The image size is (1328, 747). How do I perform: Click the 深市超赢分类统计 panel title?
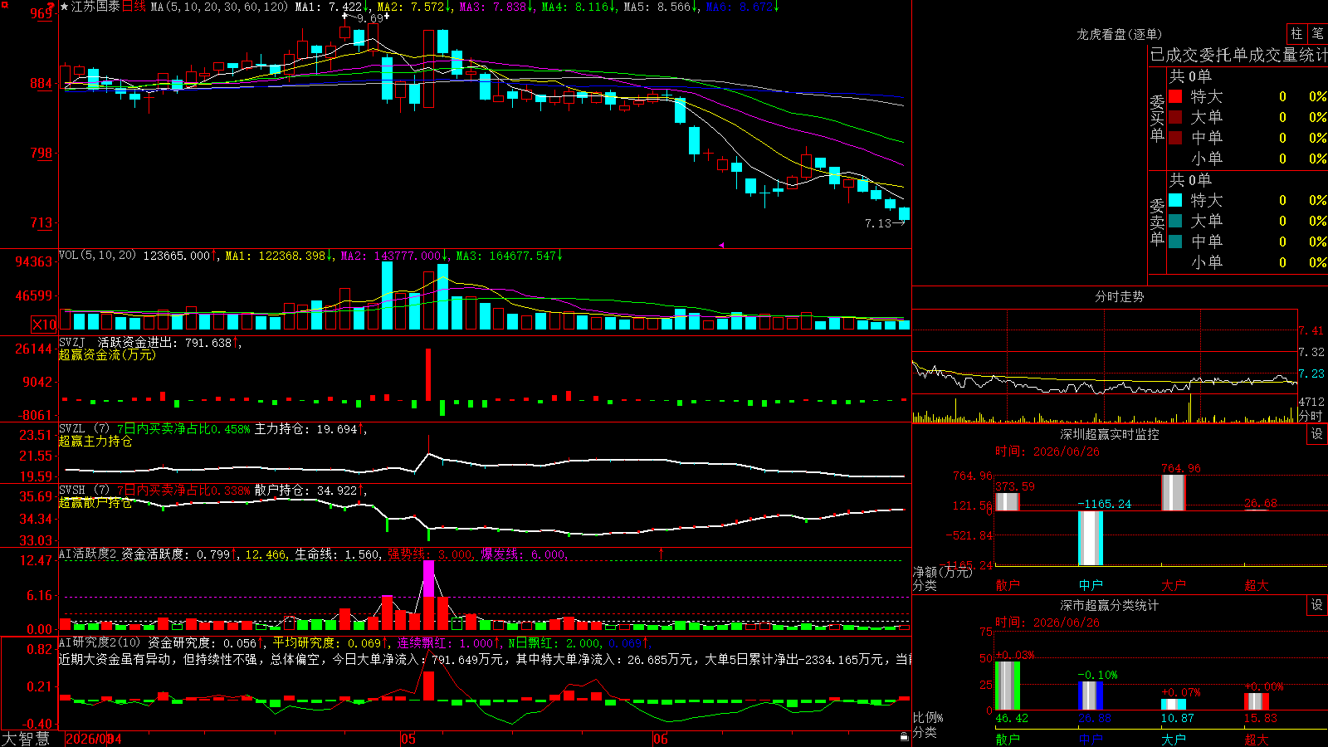click(x=1110, y=605)
